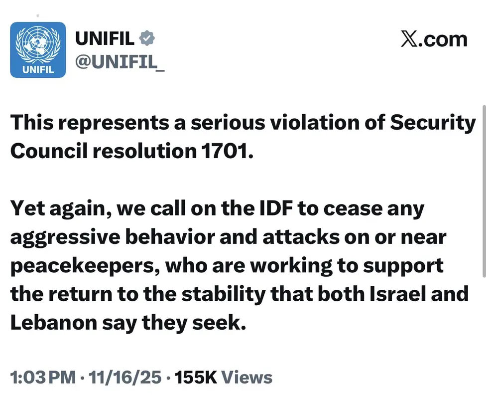Viewport: 489px width, 399px height.
Task: Click the UNIFIL profile avatar
Action: tap(38, 50)
